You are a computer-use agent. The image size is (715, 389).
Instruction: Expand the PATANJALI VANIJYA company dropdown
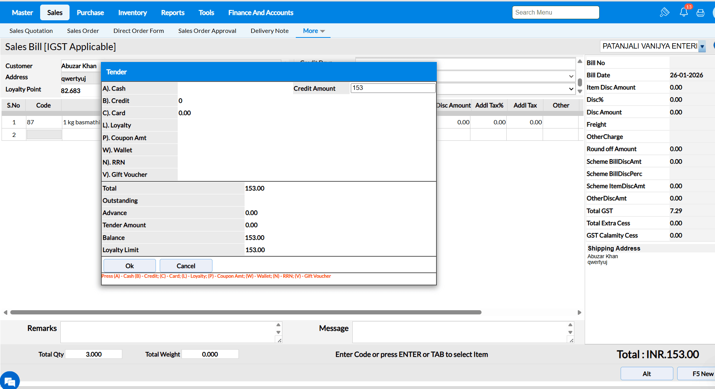702,47
